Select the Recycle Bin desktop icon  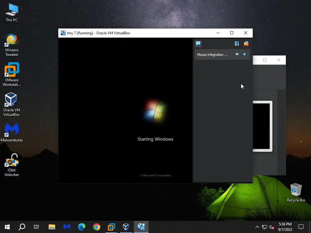click(296, 193)
